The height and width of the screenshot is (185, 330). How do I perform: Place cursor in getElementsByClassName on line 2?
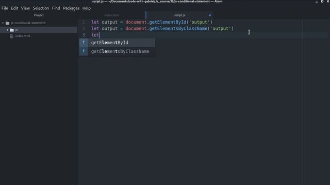(178, 29)
